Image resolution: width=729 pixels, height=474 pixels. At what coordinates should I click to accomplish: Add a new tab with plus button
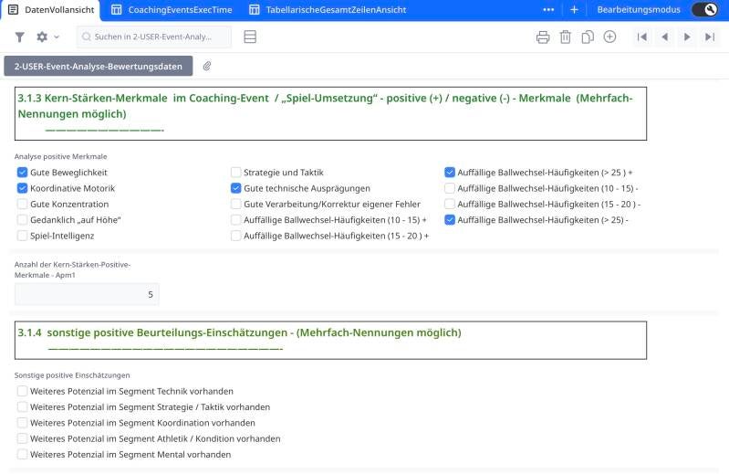coord(574,9)
